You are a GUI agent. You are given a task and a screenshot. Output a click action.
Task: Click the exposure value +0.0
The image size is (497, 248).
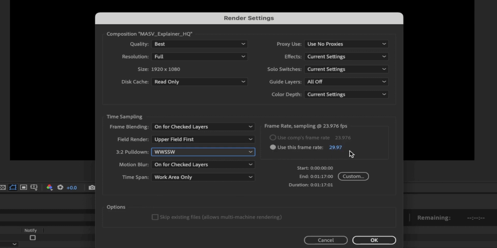pyautogui.click(x=71, y=188)
